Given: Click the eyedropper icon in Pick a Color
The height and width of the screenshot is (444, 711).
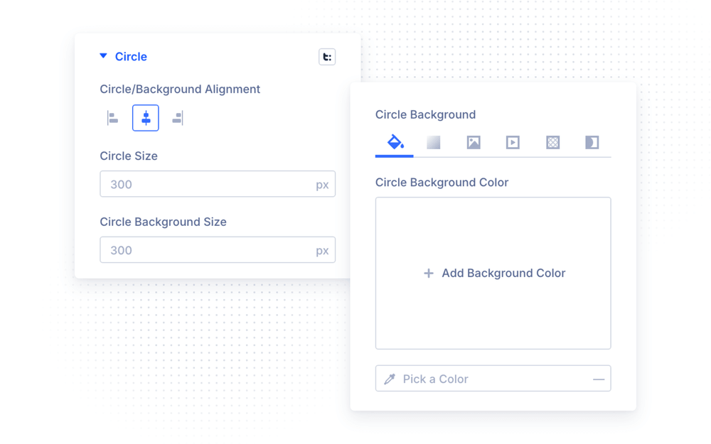Looking at the screenshot, I should click(390, 379).
